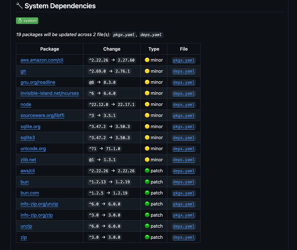
Task: Open the unzip package link
Action: [x=26, y=226]
